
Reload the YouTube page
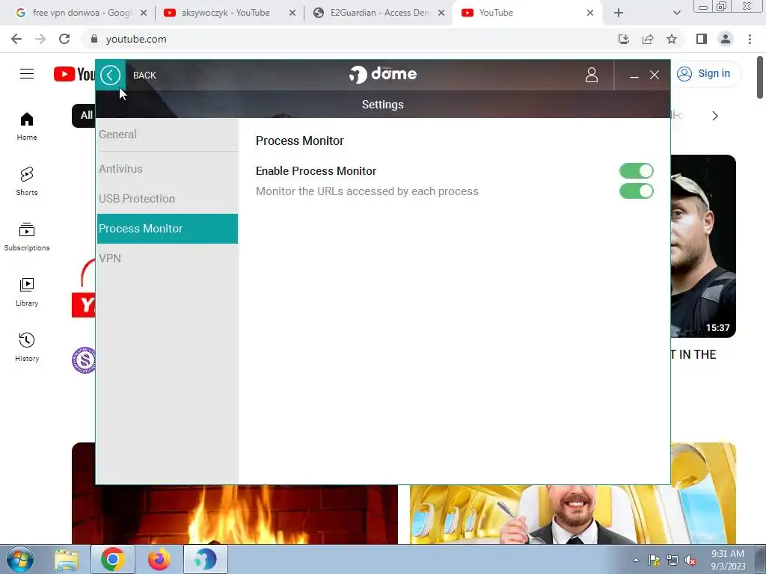[64, 39]
